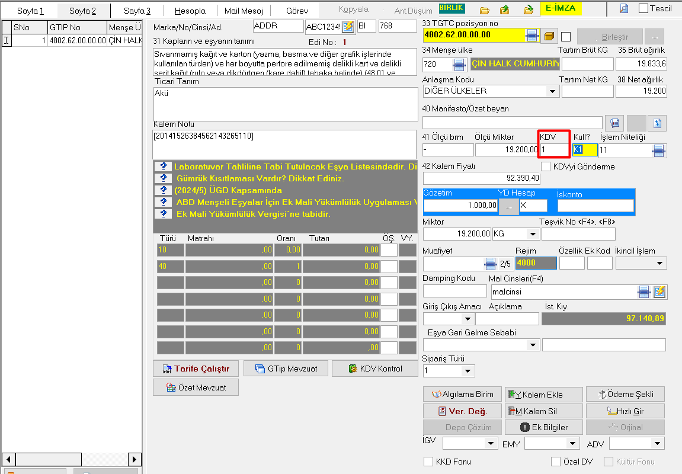Toggle ÖŞ box on tax row 40
Viewport: 682px width, 474px height.
click(x=389, y=266)
